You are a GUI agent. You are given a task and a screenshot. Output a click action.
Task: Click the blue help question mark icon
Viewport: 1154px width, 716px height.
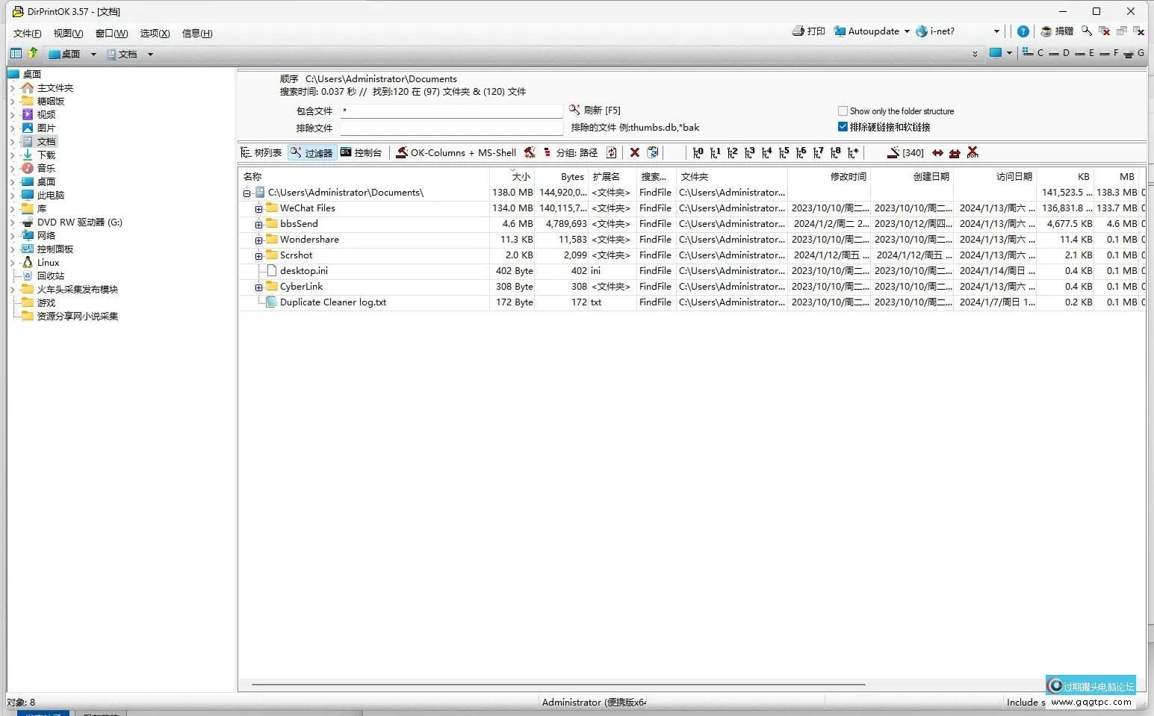(1023, 31)
